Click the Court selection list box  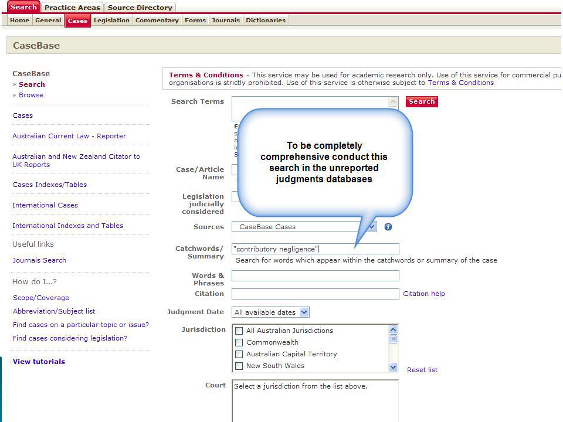(316, 401)
